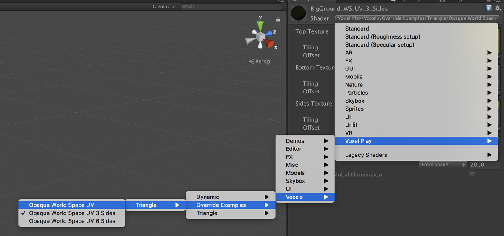Open Skybox submenu under Voxel Play
The image size is (504, 236).
(305, 181)
